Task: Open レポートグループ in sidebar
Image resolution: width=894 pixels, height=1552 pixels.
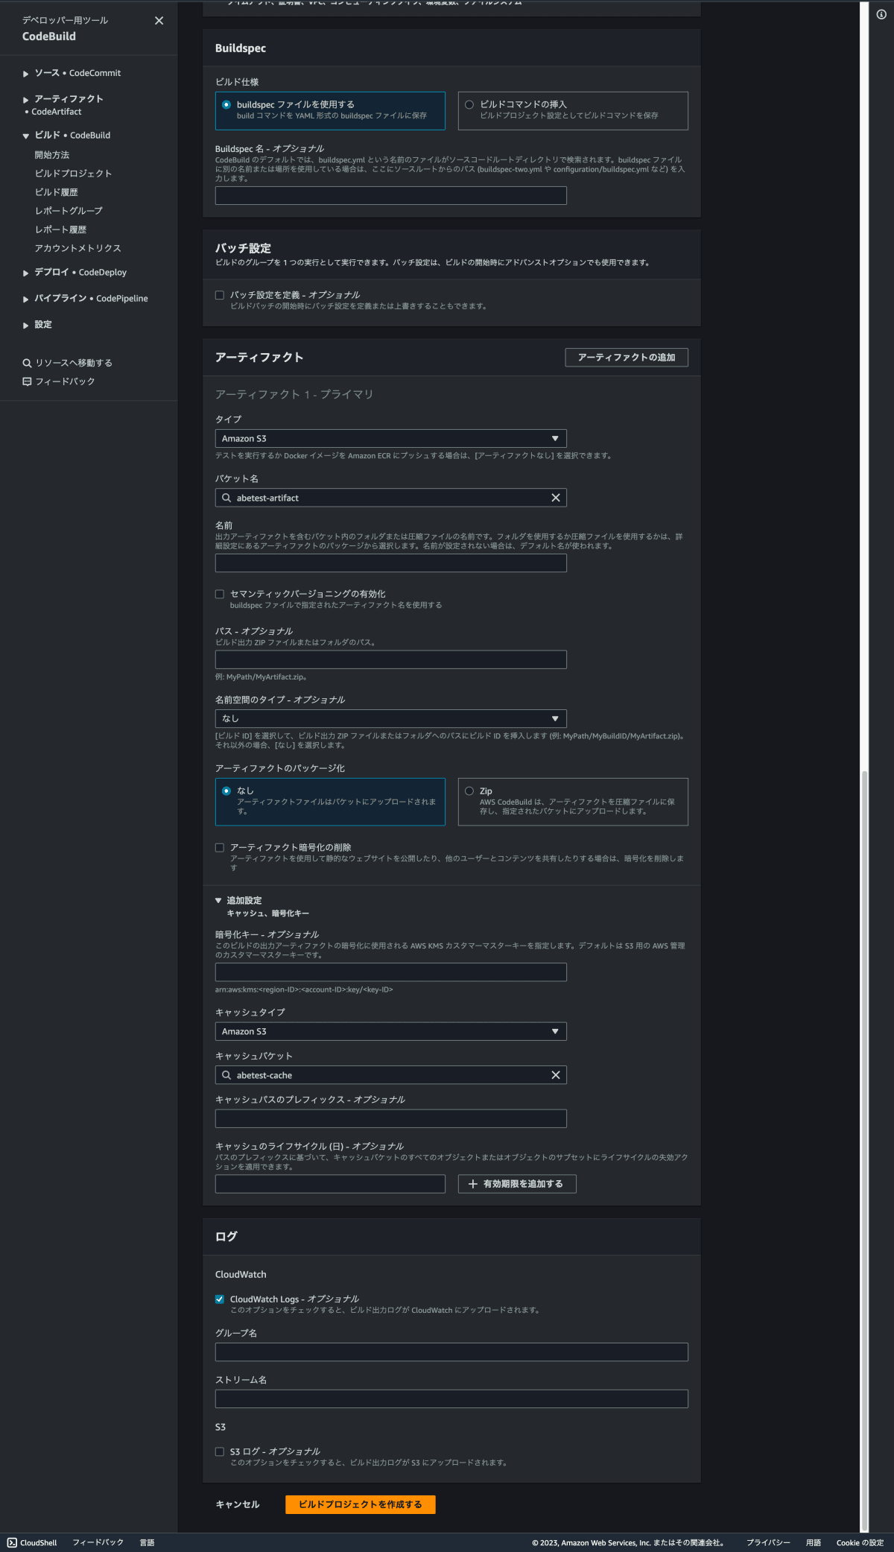Action: pos(69,211)
